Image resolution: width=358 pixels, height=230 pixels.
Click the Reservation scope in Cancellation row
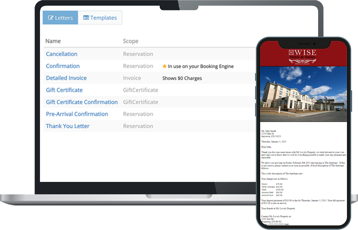[138, 54]
